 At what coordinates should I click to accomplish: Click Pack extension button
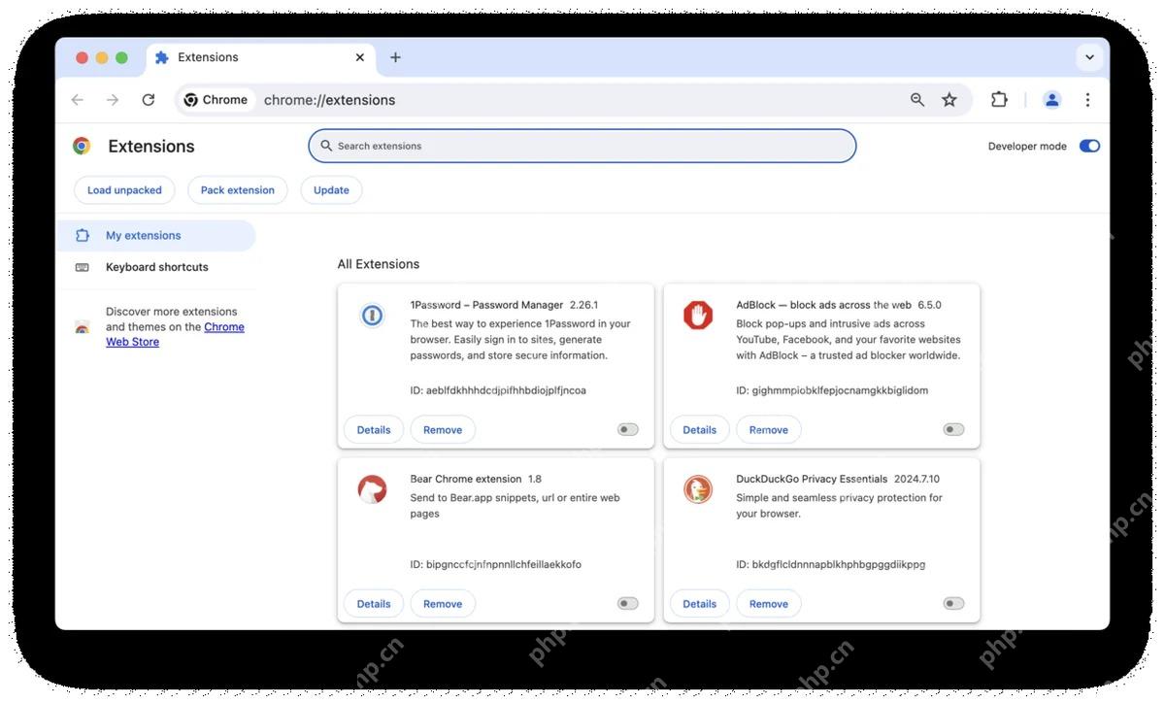tap(238, 190)
